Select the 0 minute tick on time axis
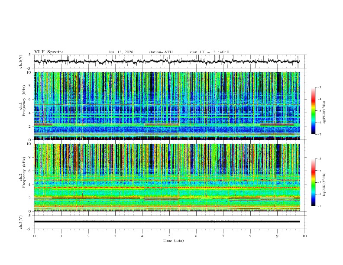Viewport: 343px width, 265px height. point(35,236)
